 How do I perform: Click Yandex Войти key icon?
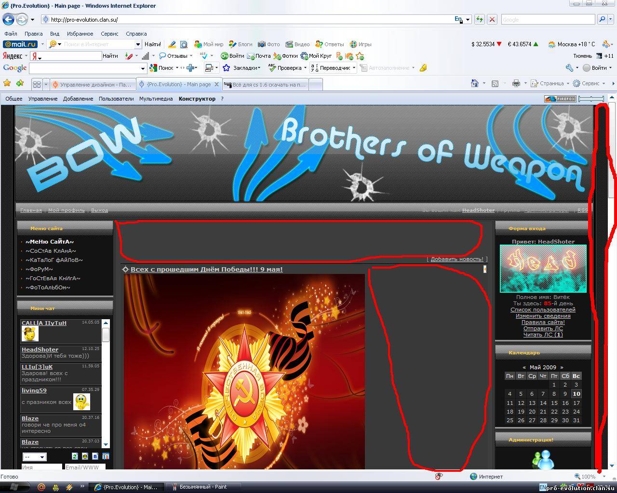(232, 56)
